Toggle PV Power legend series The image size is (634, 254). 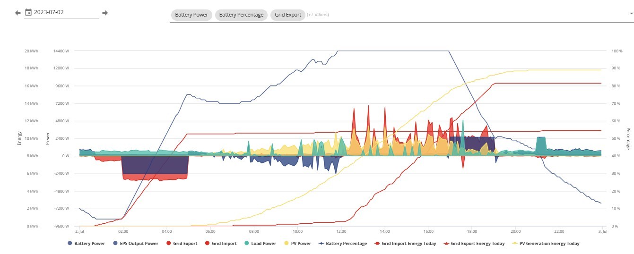pos(297,244)
